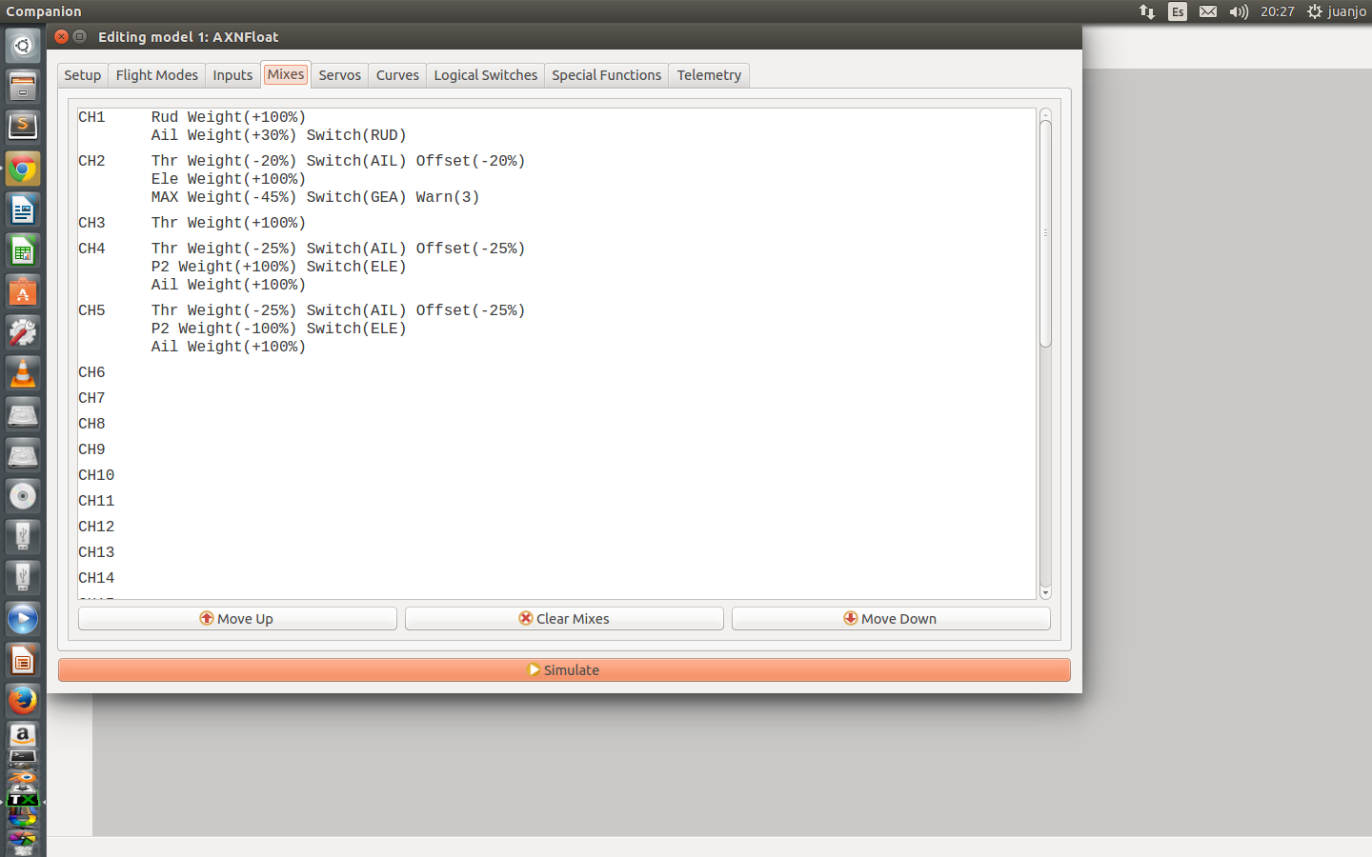Image resolution: width=1372 pixels, height=857 pixels.
Task: Open the network indicator in top bar
Action: point(1146,11)
